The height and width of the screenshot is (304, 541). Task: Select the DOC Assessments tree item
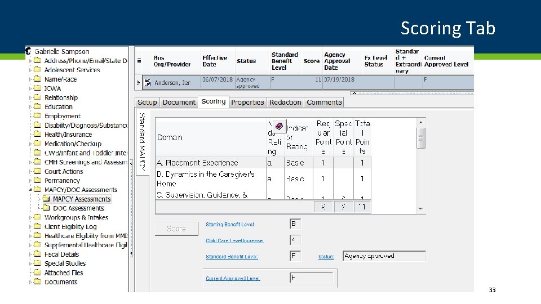pos(78,208)
